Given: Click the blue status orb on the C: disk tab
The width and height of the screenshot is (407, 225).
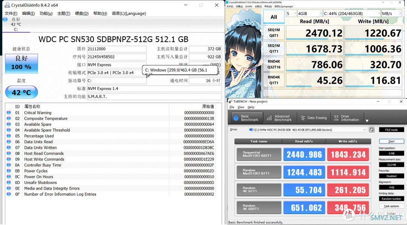Looking at the screenshot, I should [x=5, y=19].
